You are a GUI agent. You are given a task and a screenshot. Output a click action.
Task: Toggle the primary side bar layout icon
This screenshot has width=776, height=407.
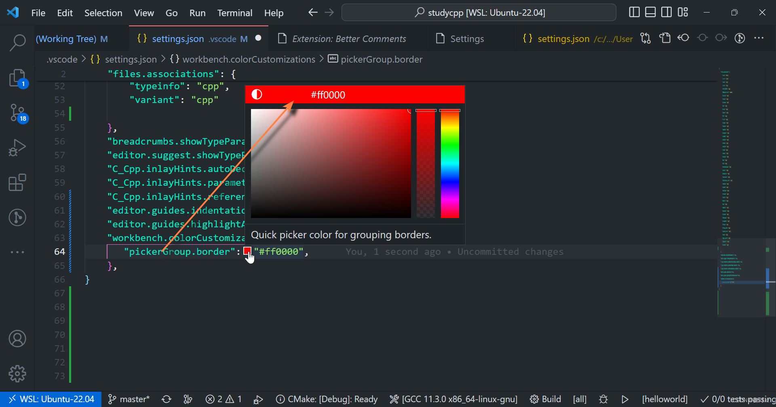coord(635,13)
